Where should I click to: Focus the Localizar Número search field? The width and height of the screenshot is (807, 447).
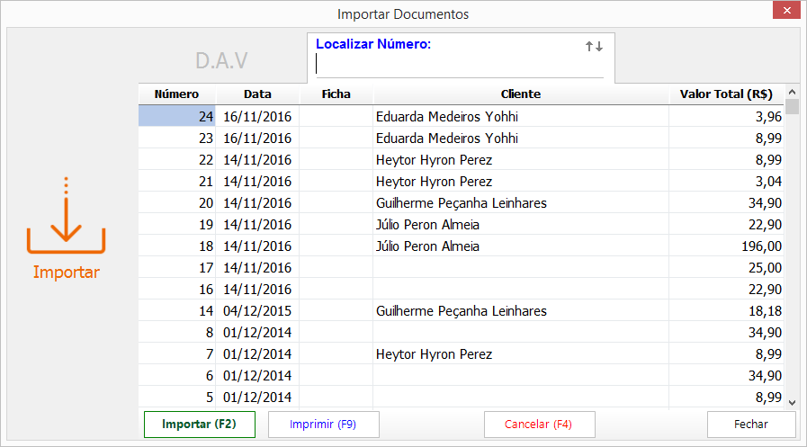[459, 65]
